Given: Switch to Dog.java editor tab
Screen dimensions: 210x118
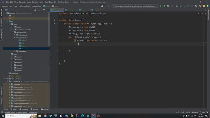Looking at the screenshot, I should pos(84,10).
